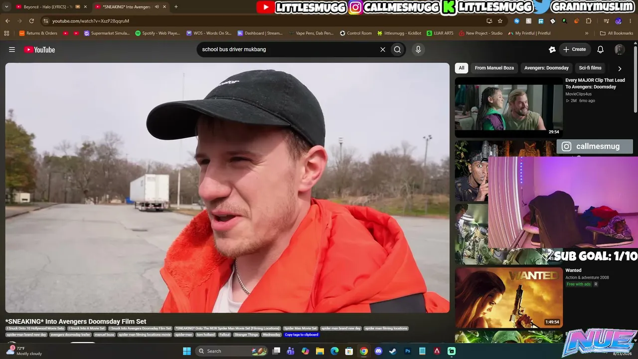638x359 pixels.
Task: Open the YouTube account avatar menu
Action: click(620, 49)
